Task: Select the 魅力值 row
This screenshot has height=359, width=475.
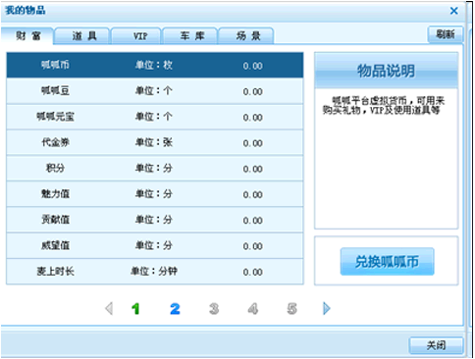Action: (155, 194)
